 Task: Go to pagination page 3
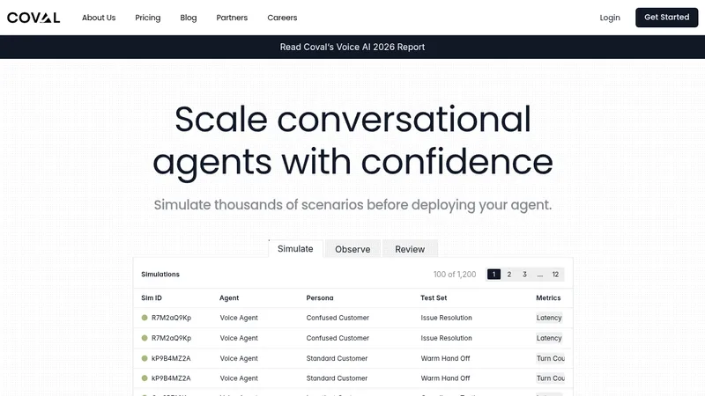pyautogui.click(x=524, y=275)
